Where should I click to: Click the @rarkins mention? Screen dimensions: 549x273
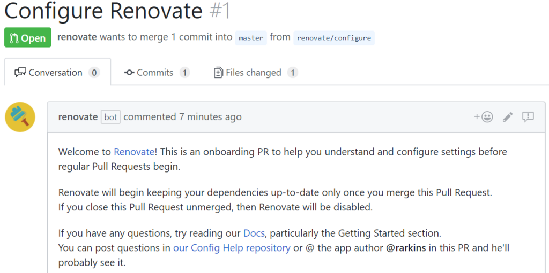point(406,248)
